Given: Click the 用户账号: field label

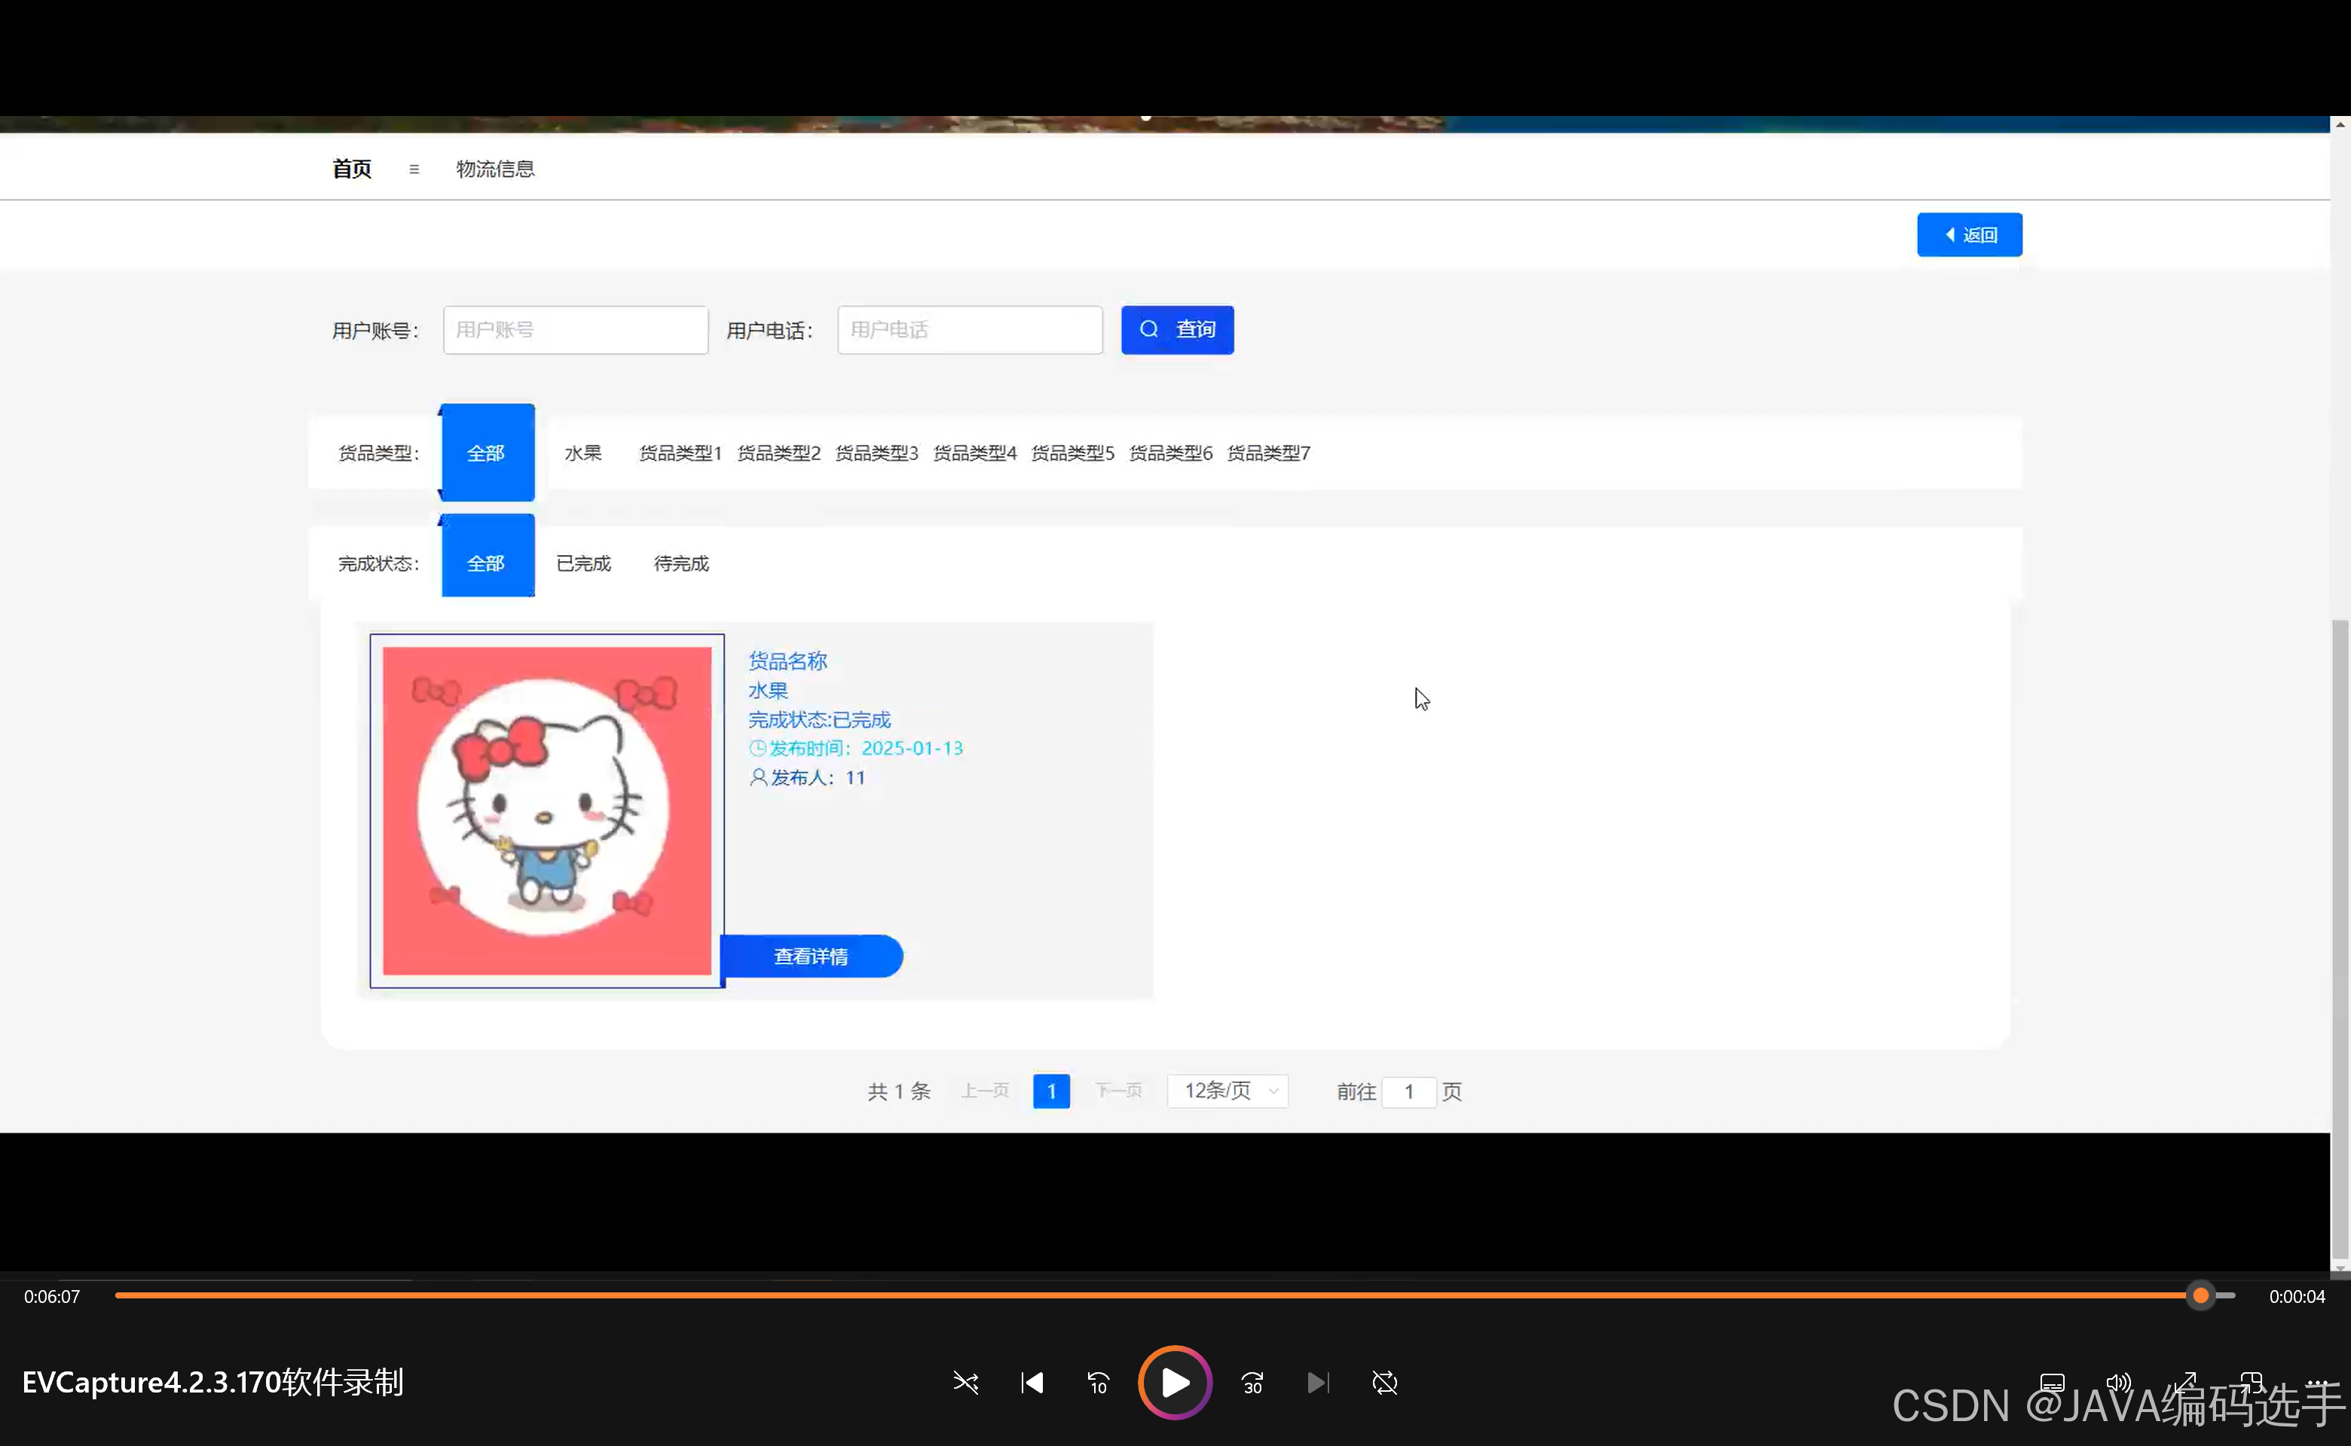Looking at the screenshot, I should pos(375,331).
